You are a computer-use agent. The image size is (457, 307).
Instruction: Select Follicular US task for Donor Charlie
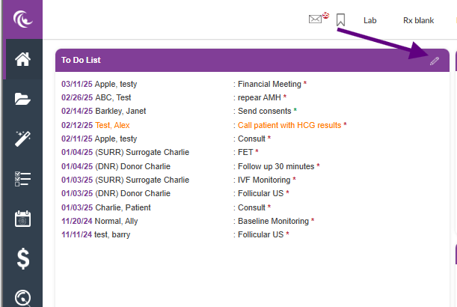coord(260,193)
